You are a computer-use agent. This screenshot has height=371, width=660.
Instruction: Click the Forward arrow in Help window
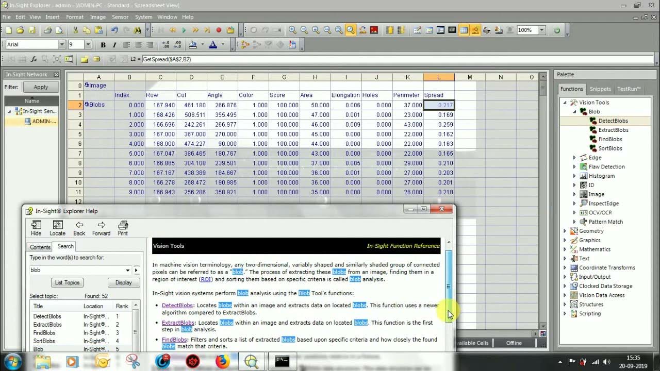click(x=101, y=228)
